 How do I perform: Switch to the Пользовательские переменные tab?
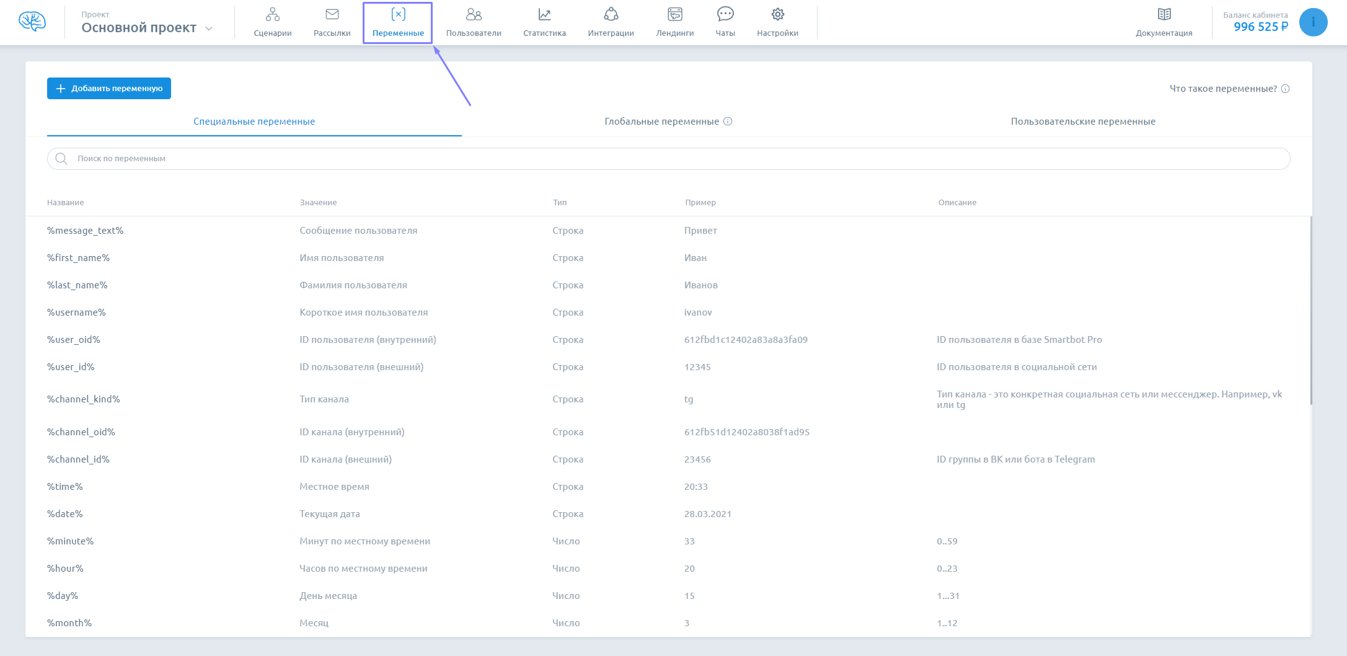coord(1082,122)
